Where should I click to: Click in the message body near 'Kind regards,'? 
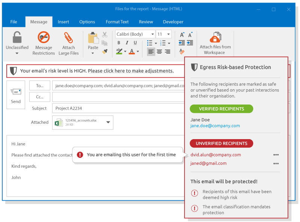coord(24,166)
